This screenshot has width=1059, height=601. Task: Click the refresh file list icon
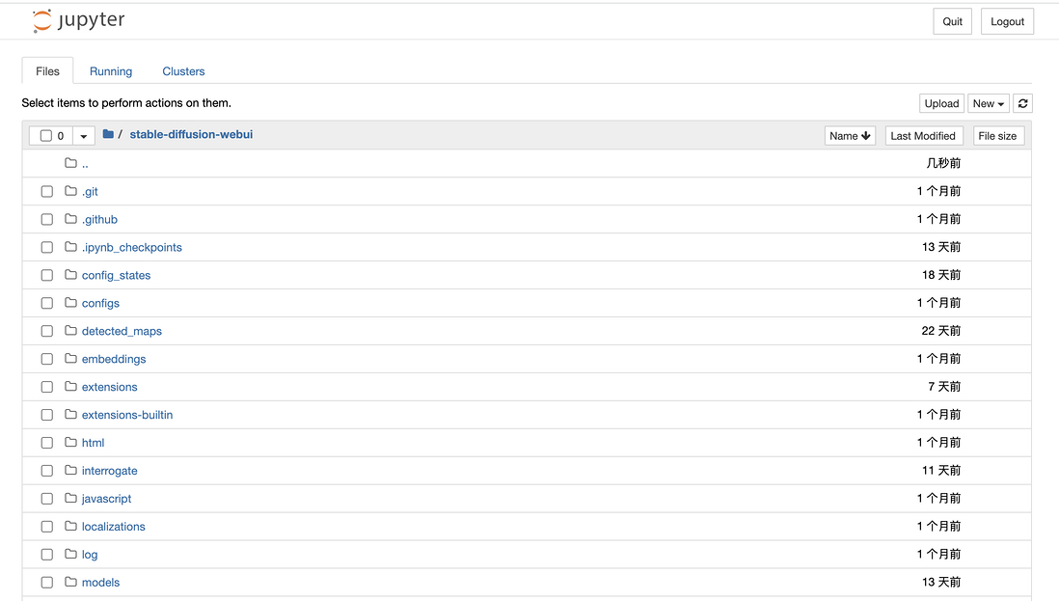(1022, 103)
